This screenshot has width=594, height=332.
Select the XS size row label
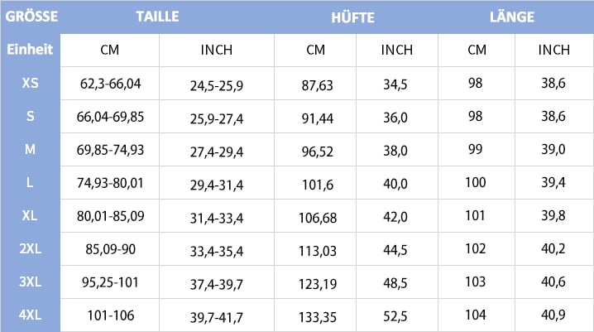click(30, 83)
